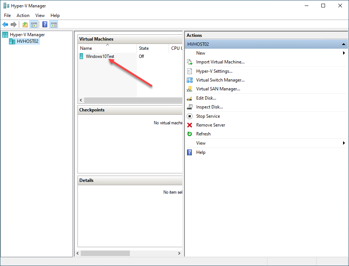Minimize the Hyper-V Manager window
This screenshot has width=349, height=266.
click(307, 6)
